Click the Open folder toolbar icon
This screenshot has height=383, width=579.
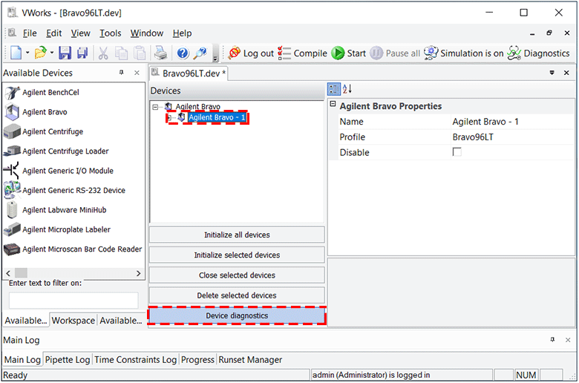(40, 53)
